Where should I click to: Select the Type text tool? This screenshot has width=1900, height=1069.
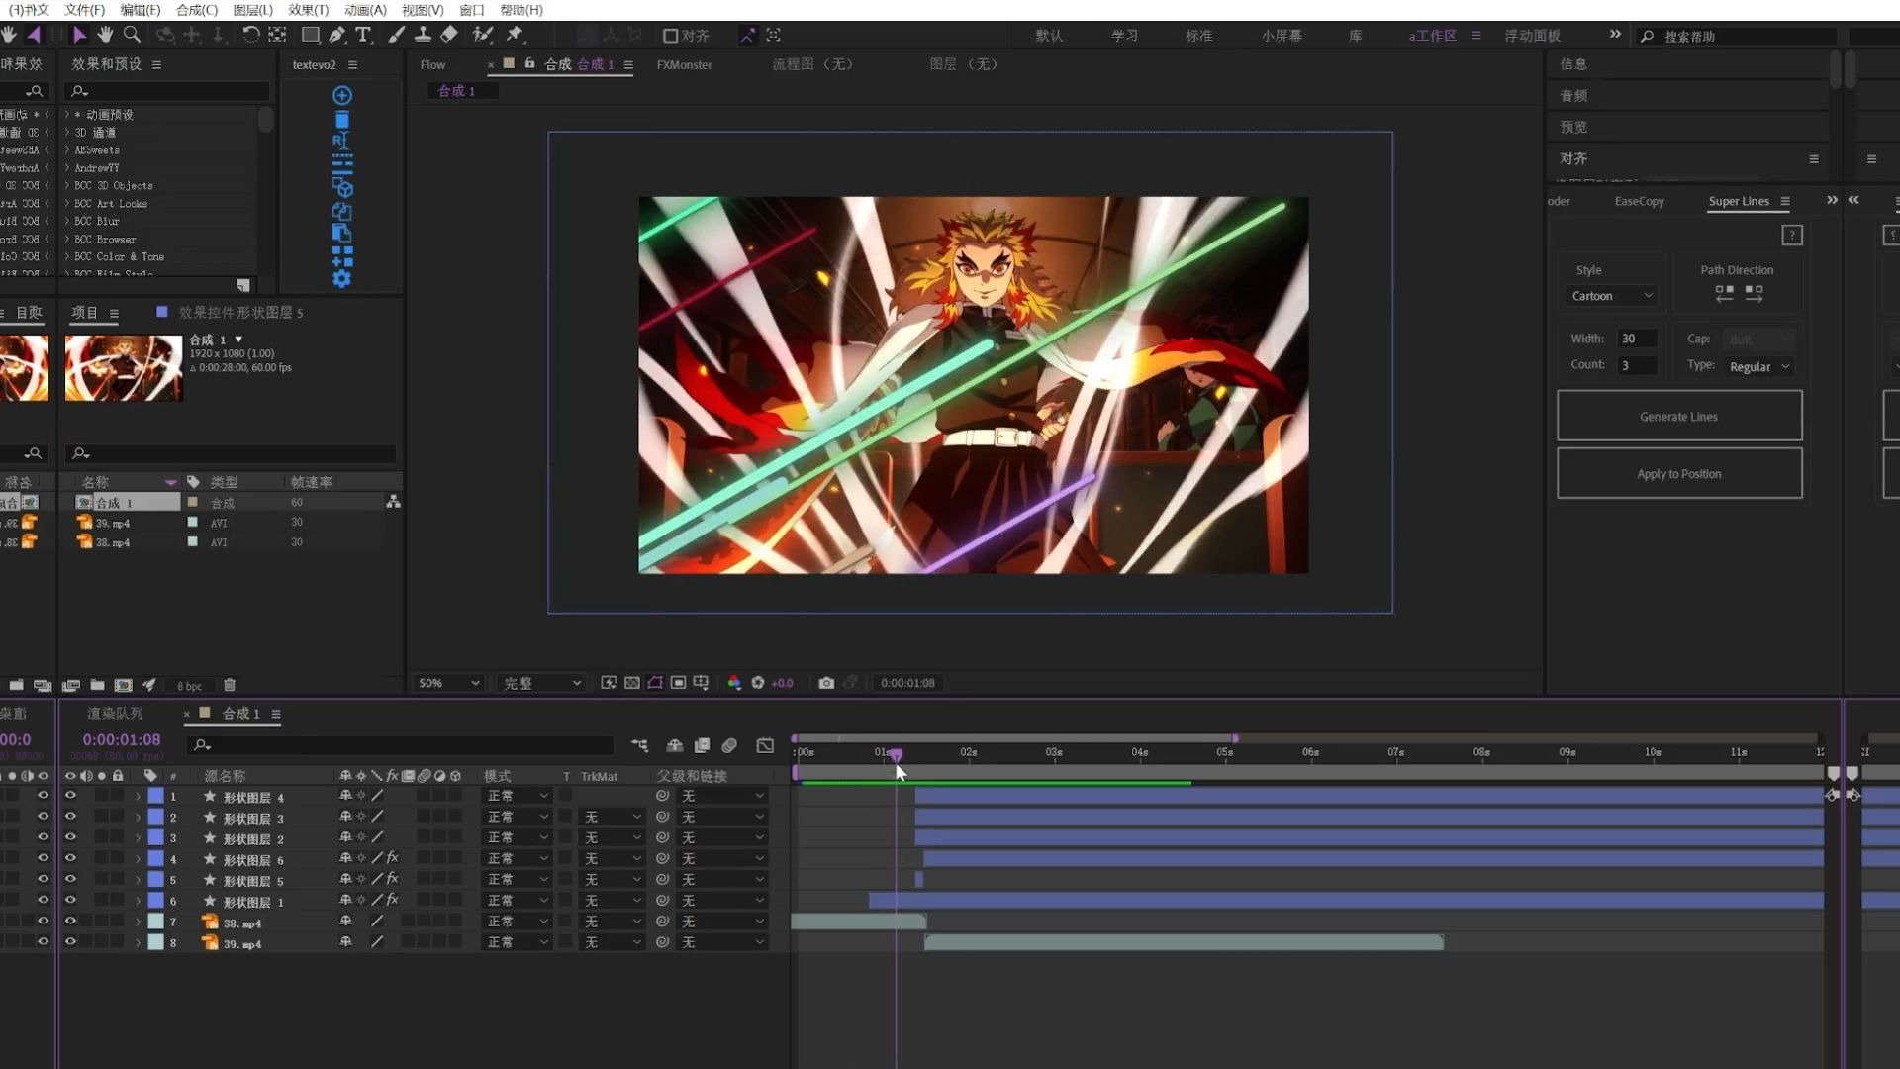click(363, 35)
